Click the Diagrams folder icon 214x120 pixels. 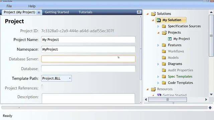pos(164,64)
